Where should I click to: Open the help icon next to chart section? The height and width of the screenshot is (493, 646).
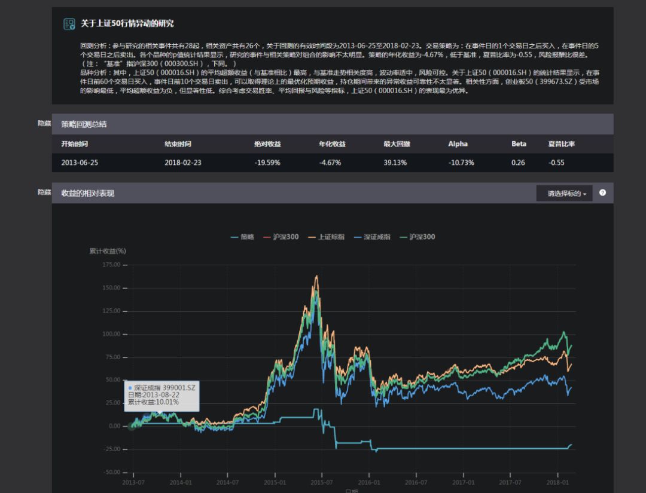tap(603, 192)
